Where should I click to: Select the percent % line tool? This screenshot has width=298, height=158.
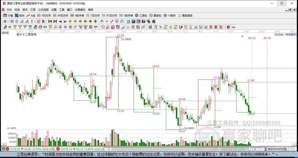tap(161, 27)
